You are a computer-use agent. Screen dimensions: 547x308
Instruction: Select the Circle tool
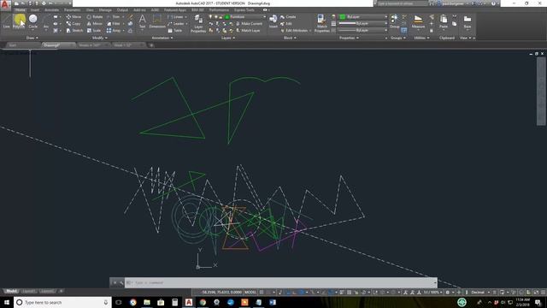(32, 21)
